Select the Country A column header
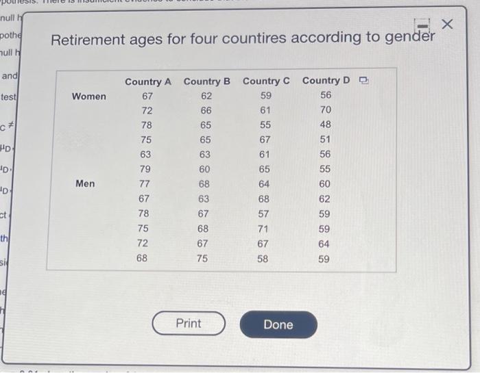 pyautogui.click(x=148, y=82)
